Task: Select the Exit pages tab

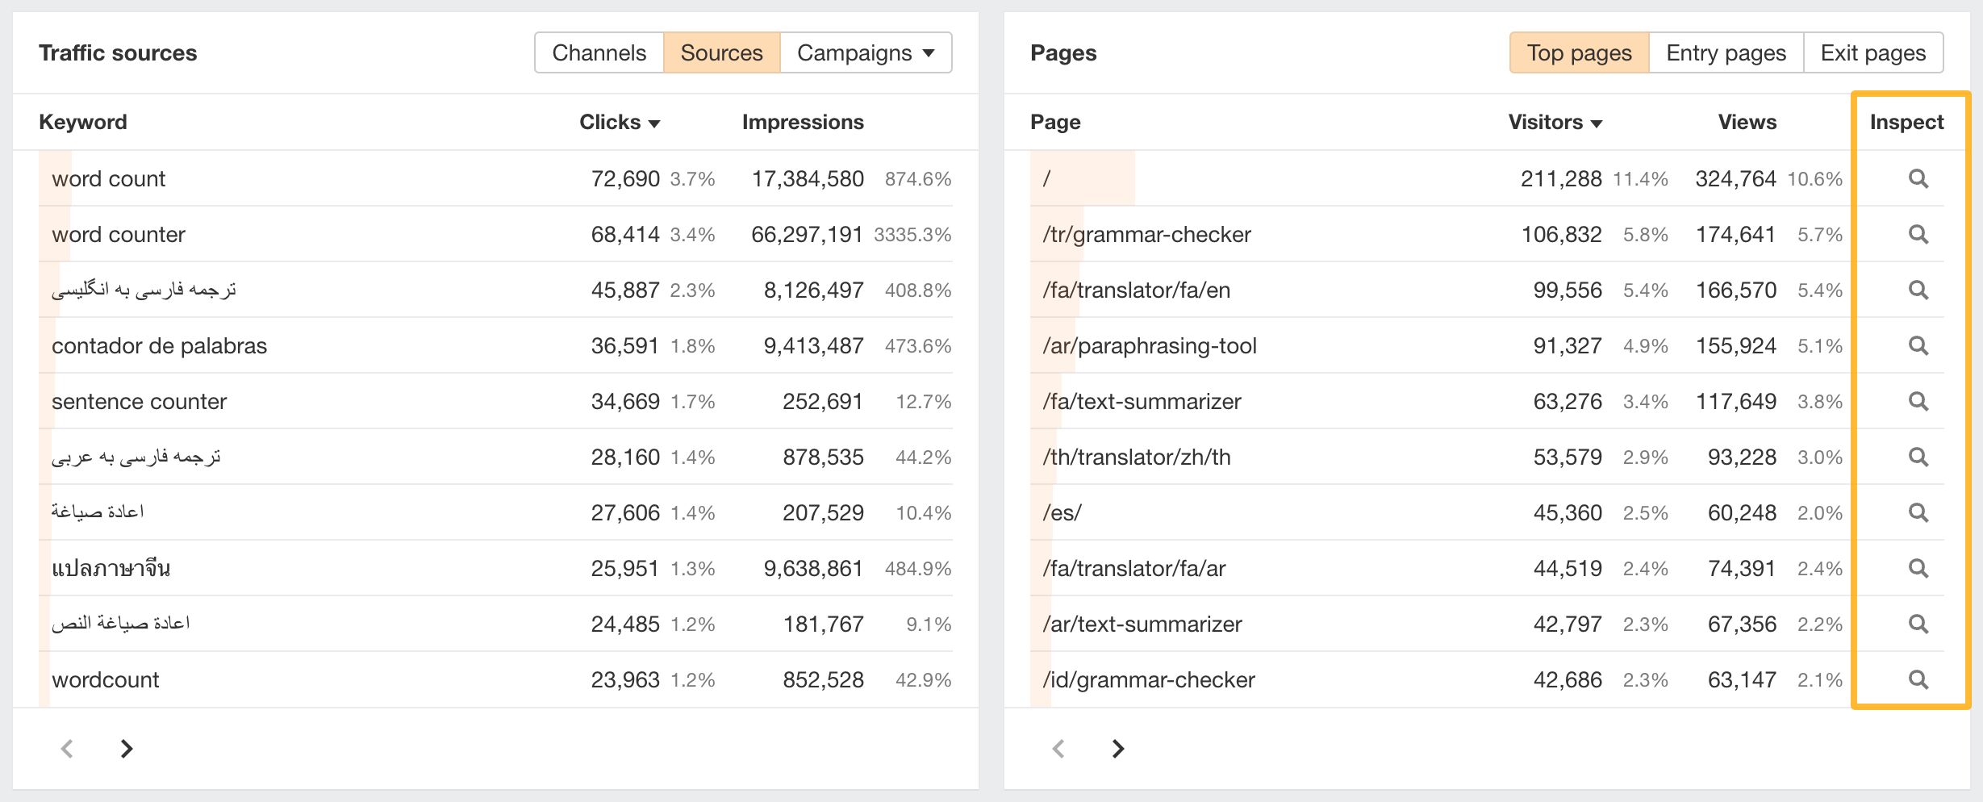Action: (1872, 53)
